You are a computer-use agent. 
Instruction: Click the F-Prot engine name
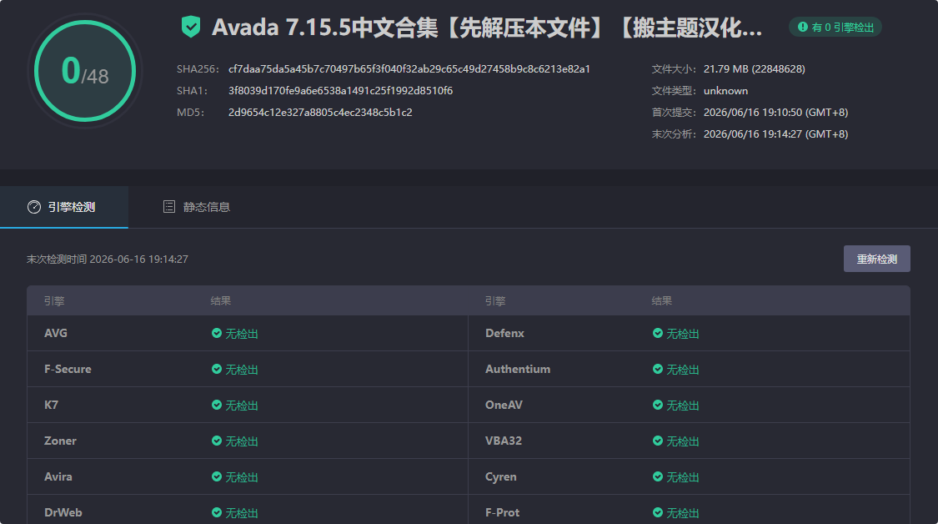click(x=502, y=512)
